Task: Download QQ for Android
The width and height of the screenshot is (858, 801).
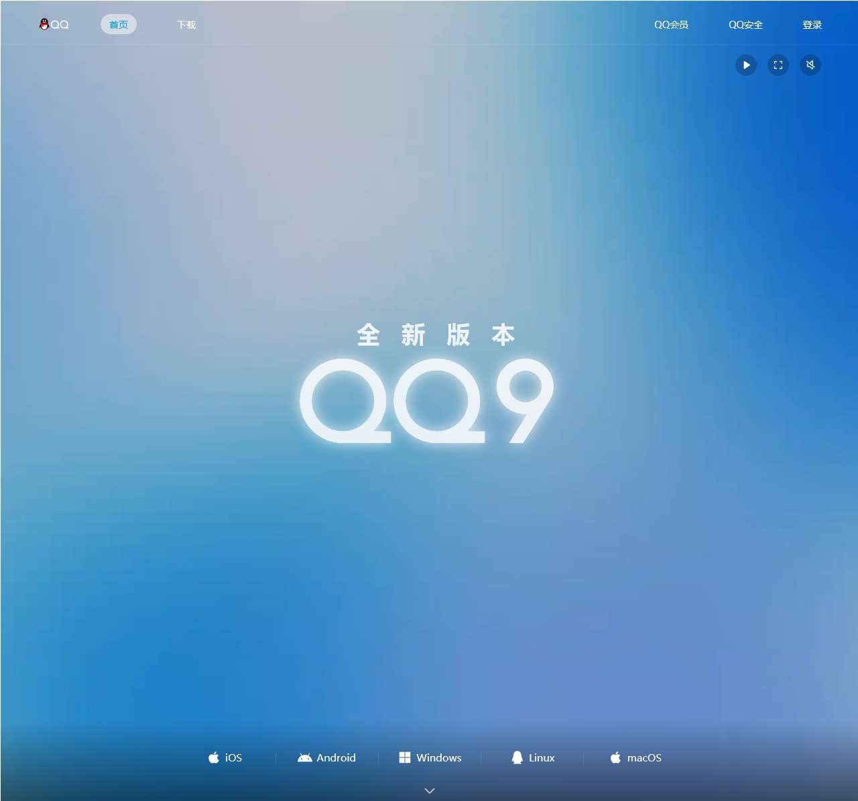Action: coord(326,757)
